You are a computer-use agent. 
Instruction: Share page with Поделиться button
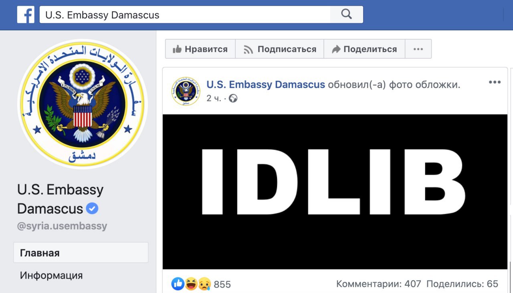[x=364, y=49]
